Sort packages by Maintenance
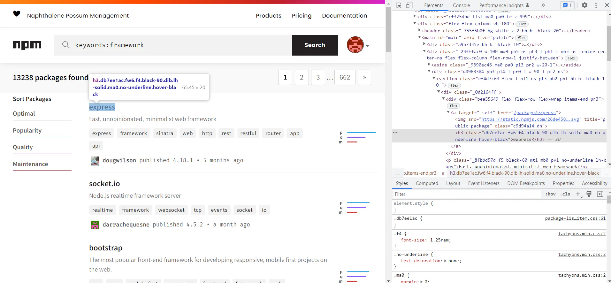The width and height of the screenshot is (611, 283). coord(30,164)
